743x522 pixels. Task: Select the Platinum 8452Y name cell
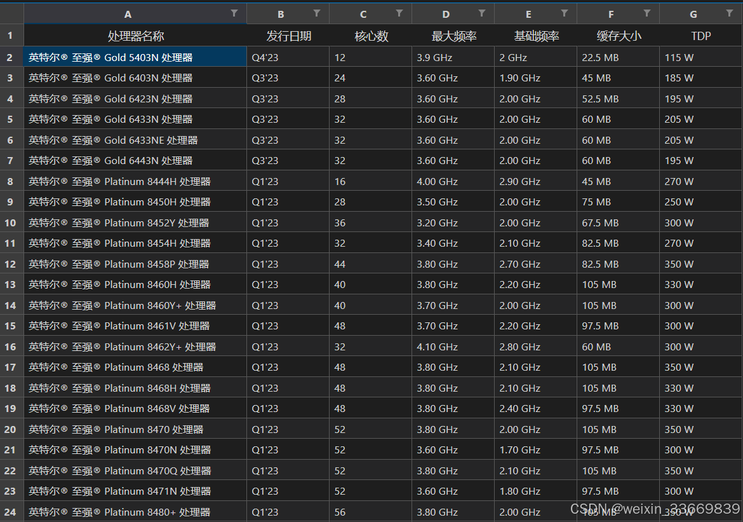135,223
